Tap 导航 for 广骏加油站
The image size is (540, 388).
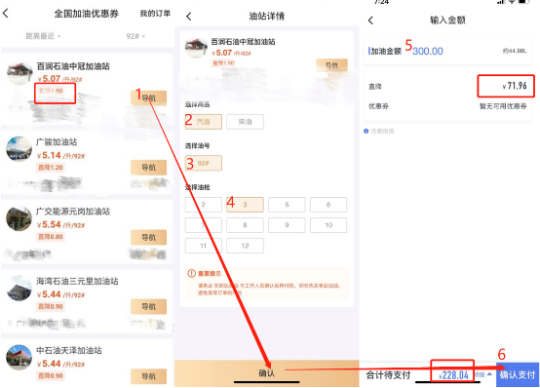pyautogui.click(x=148, y=168)
